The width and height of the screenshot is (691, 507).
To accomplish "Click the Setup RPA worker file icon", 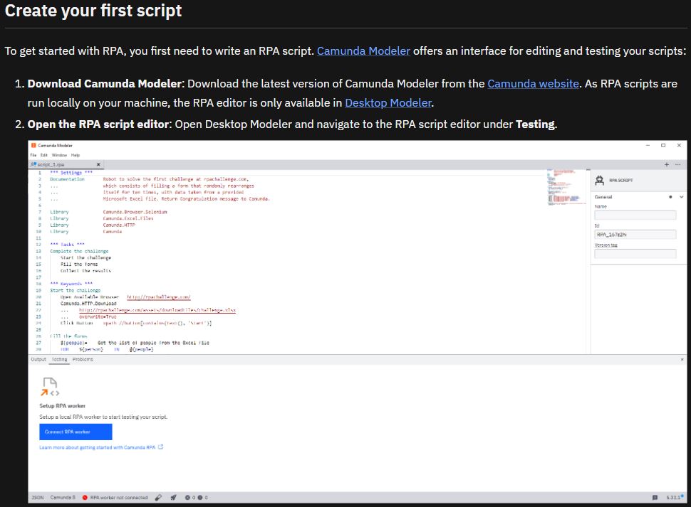I will [50, 387].
